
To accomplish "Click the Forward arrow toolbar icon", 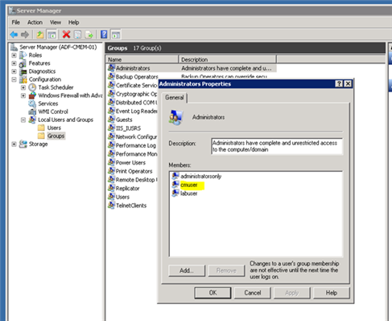I will click(25, 35).
